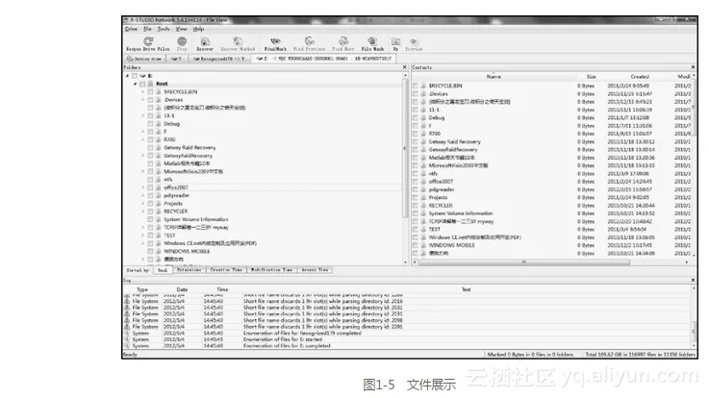The height and width of the screenshot is (398, 709).
Task: Open the View menu
Action: [x=181, y=29]
